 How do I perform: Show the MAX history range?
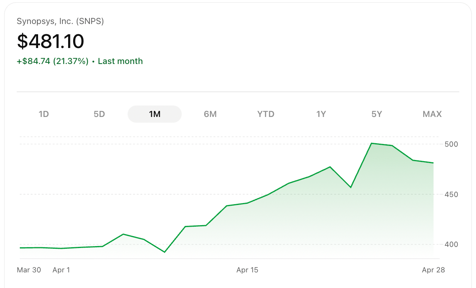(432, 114)
